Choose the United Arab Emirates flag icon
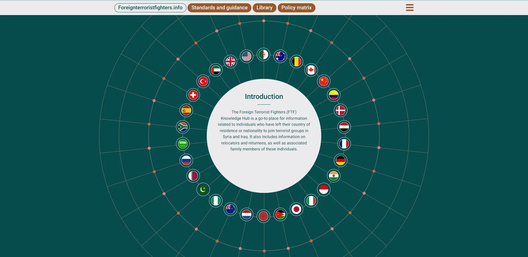 (x=216, y=70)
